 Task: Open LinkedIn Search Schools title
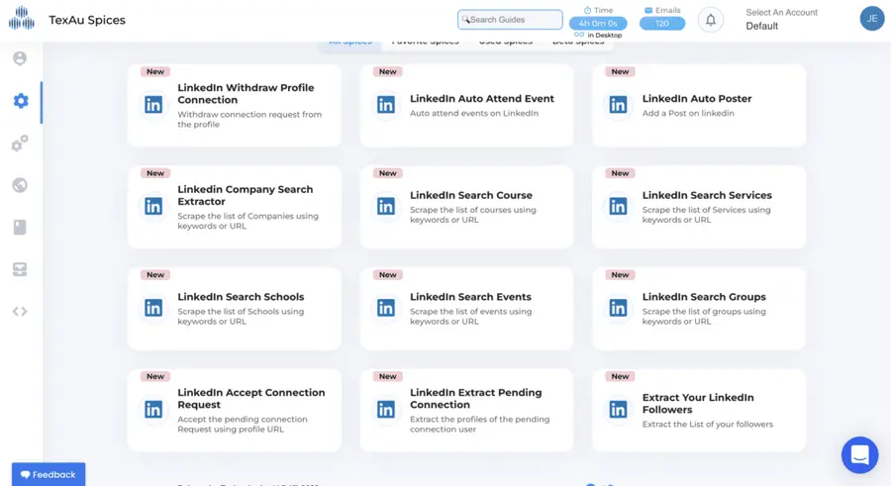tap(241, 297)
